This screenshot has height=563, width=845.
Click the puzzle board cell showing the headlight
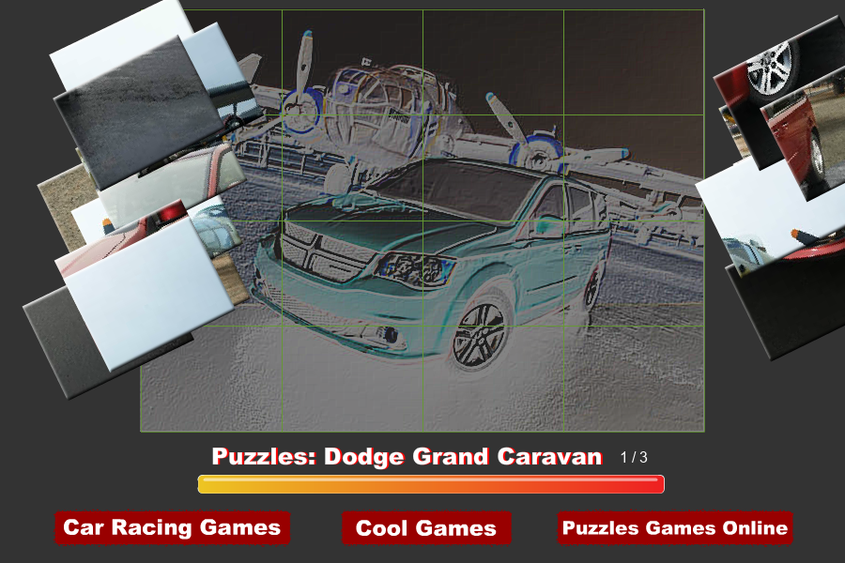(352, 273)
